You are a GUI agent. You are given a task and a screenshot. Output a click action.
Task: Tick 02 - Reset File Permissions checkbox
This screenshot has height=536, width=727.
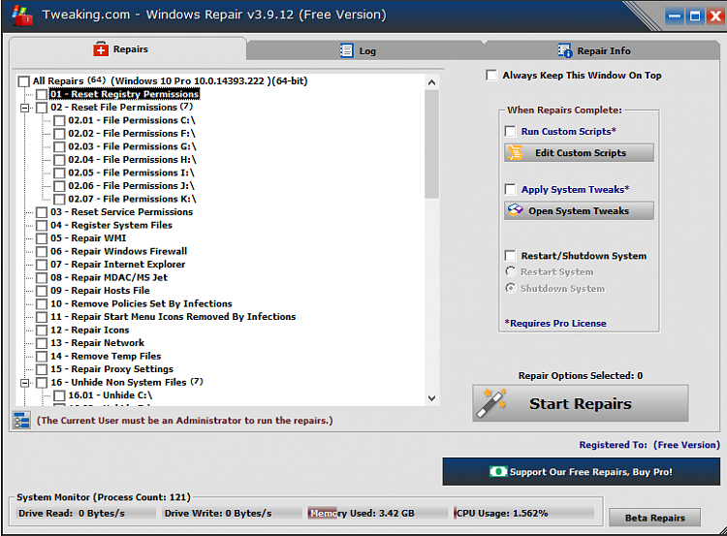point(42,108)
